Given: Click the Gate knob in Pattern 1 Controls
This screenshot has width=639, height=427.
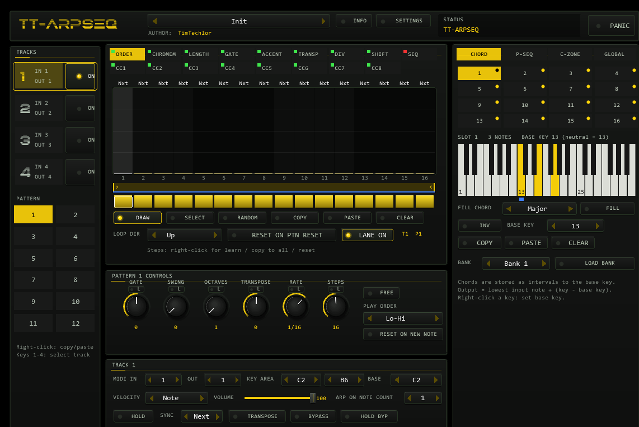Looking at the screenshot, I should pyautogui.click(x=136, y=306).
